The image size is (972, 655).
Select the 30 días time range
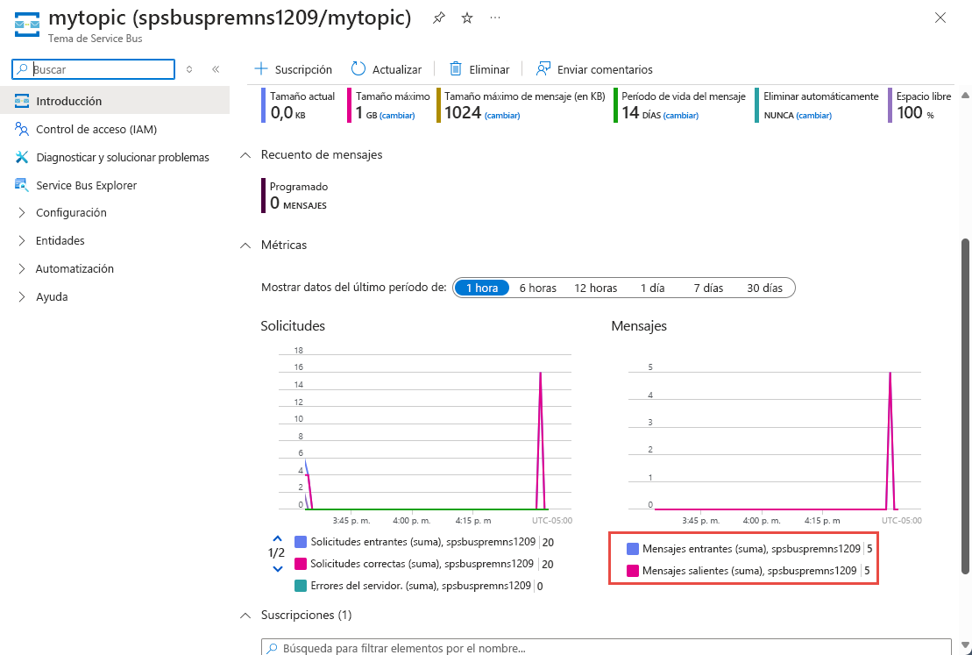(x=764, y=288)
